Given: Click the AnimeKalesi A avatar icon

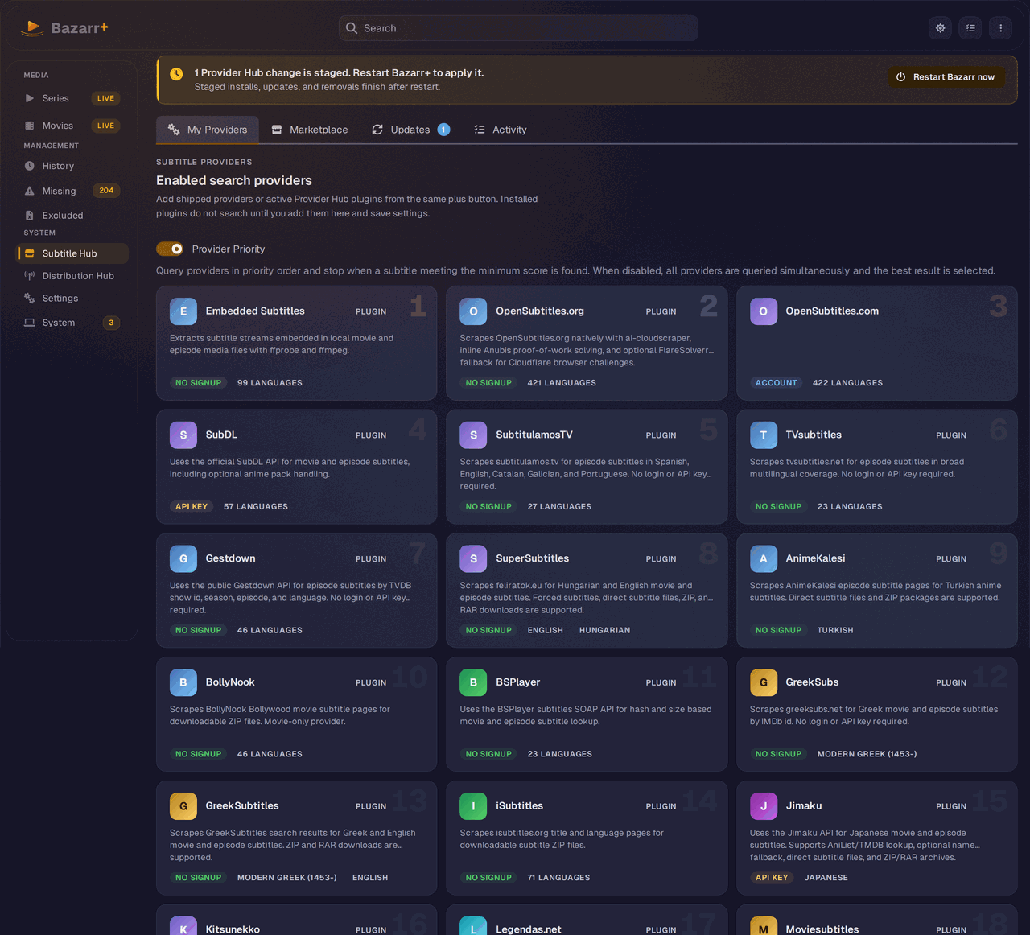Looking at the screenshot, I should [764, 558].
